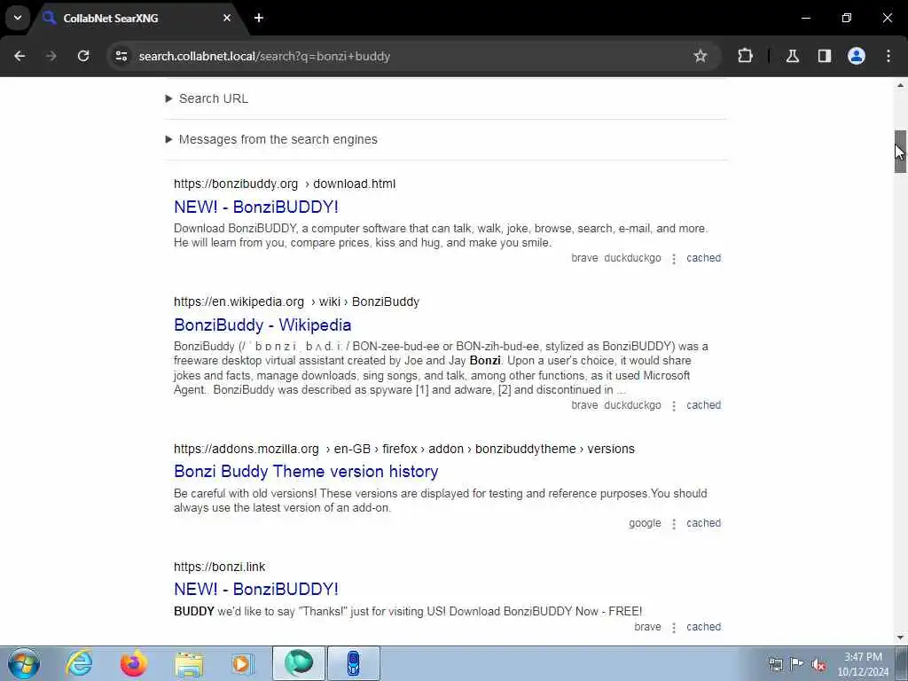
Task: Open the tab search dropdown arrow
Action: pyautogui.click(x=18, y=18)
